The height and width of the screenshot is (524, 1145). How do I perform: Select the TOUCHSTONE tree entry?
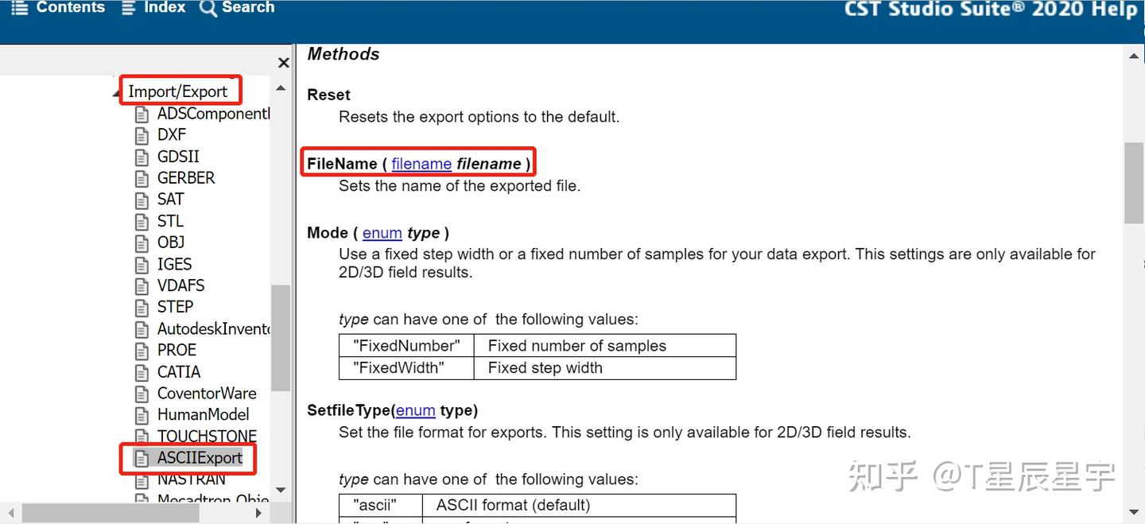coord(207,437)
